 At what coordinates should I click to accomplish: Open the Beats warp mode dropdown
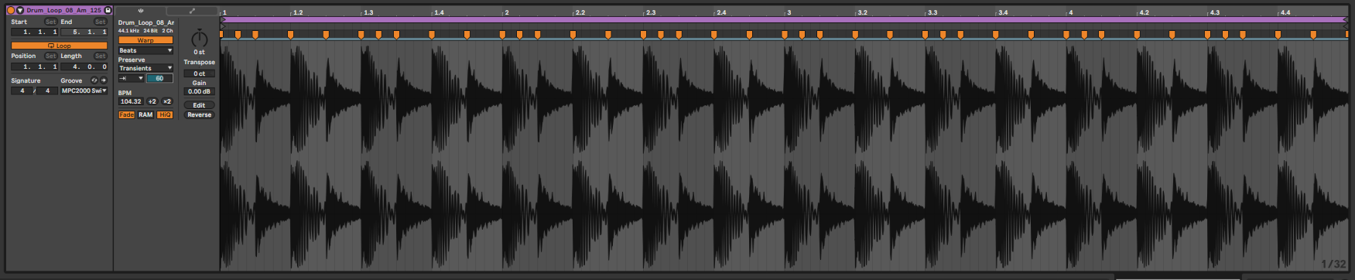[x=145, y=50]
